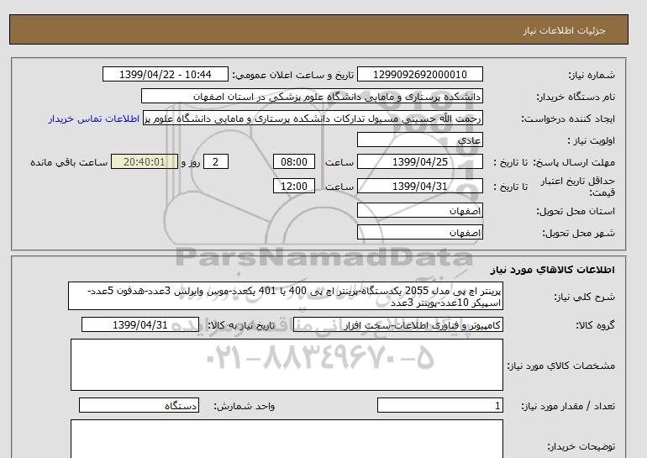The width and height of the screenshot is (647, 458).
Task: Click the گروه کالا field
Action: coord(397,324)
